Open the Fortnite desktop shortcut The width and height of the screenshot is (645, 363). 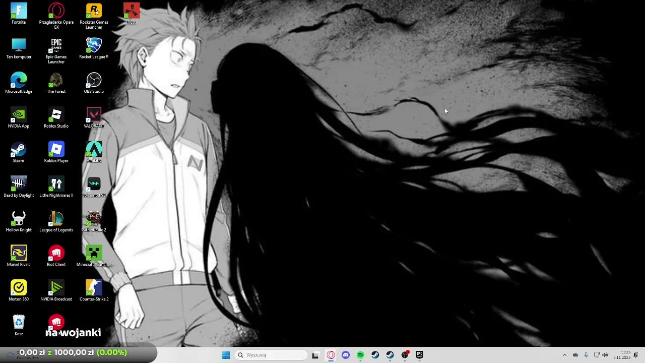[x=19, y=14]
